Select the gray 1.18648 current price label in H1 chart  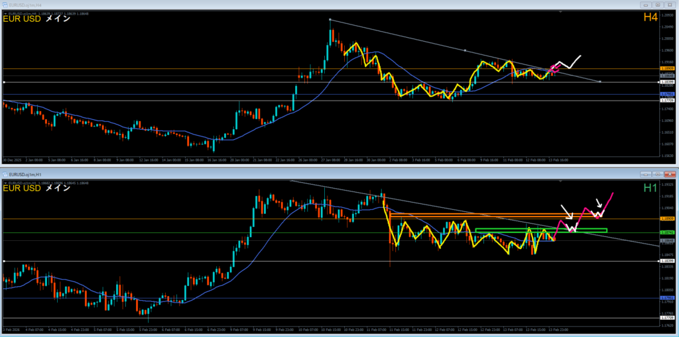666,240
